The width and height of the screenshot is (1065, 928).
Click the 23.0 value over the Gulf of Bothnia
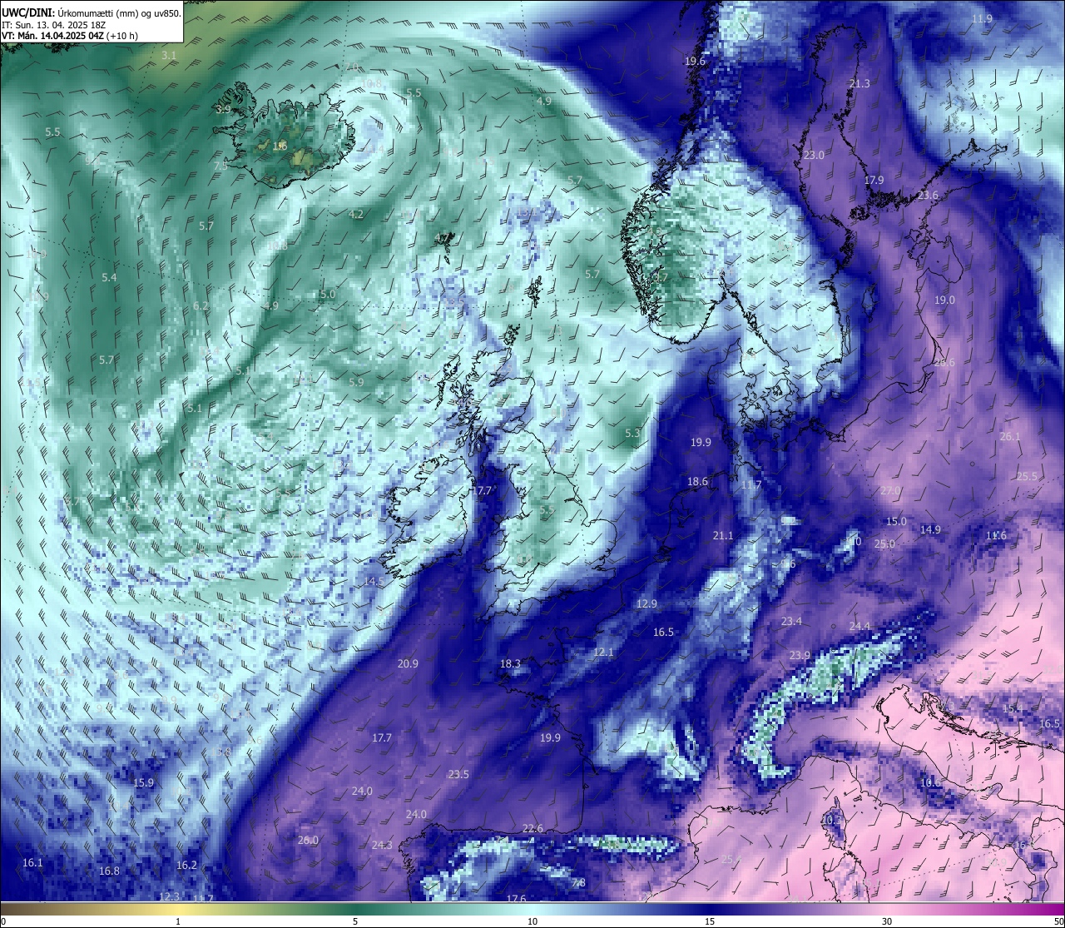point(814,156)
